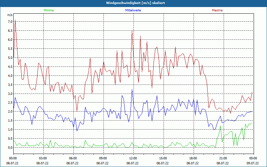
Task: Click the "1,0" y-axis value
Action: (x=10, y=129)
